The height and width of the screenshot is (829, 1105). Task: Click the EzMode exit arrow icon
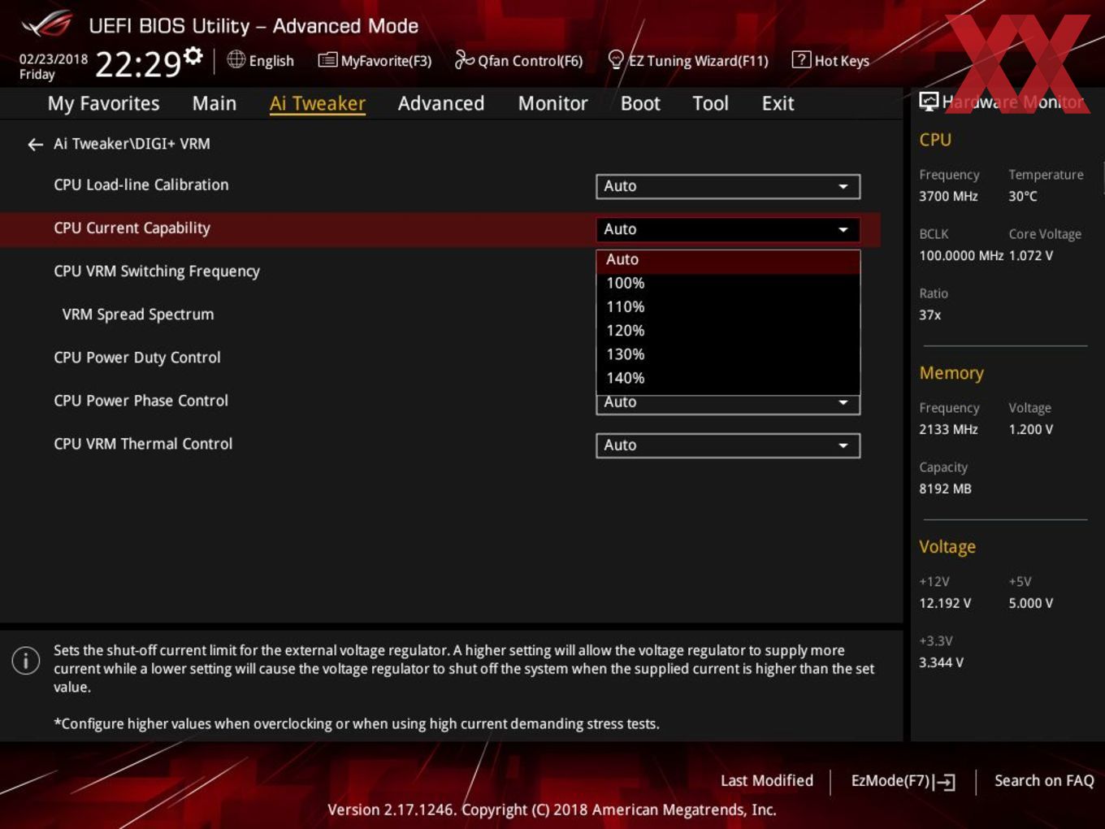click(944, 782)
